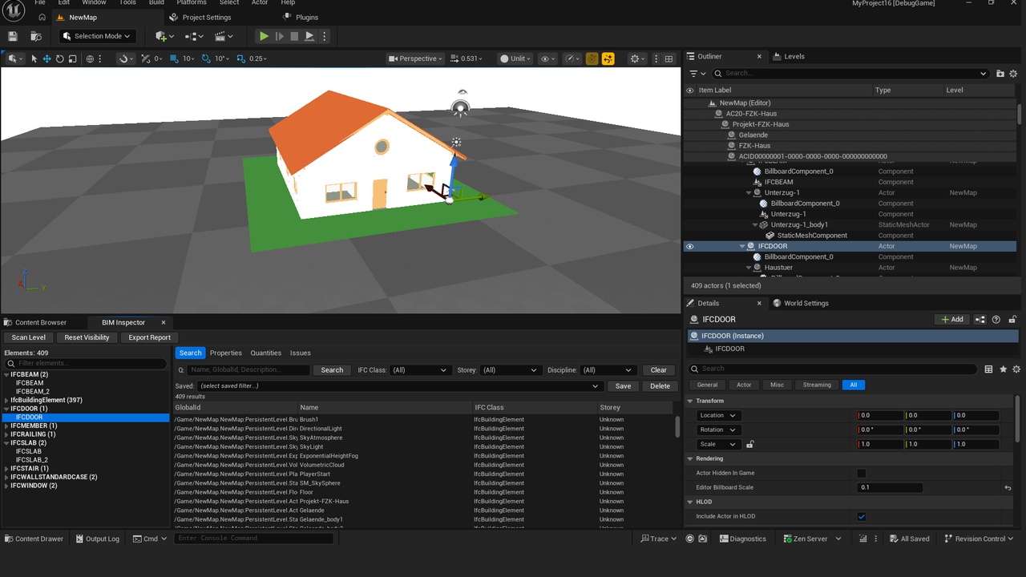This screenshot has height=577, width=1026.
Task: Open the viewport Show eye menu
Action: pos(547,59)
